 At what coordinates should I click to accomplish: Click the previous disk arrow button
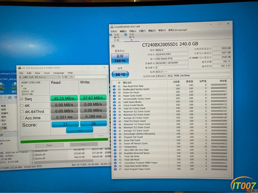coord(113,46)
